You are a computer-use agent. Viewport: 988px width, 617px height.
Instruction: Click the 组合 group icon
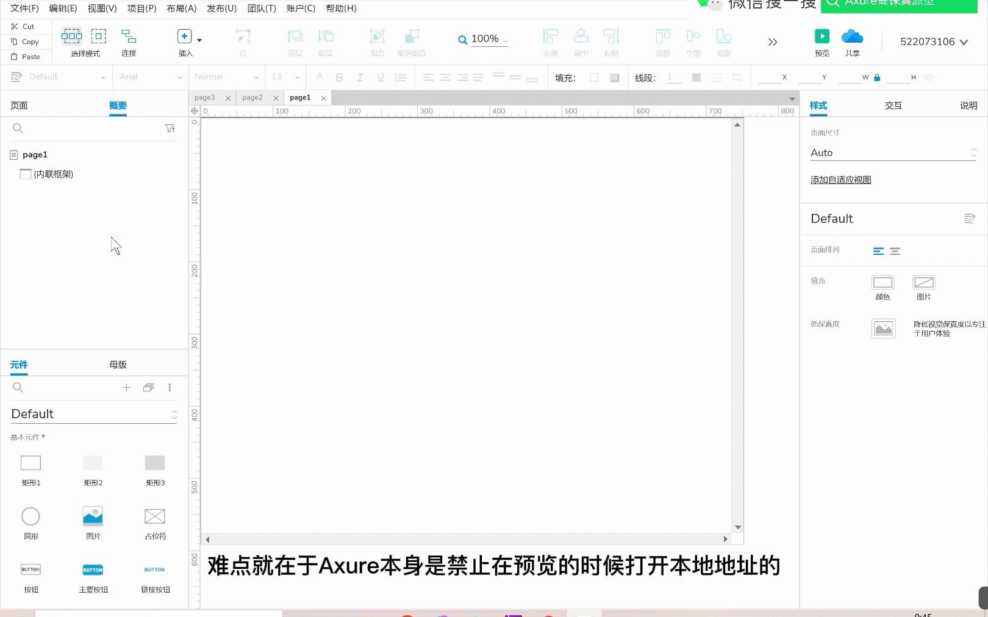378,37
